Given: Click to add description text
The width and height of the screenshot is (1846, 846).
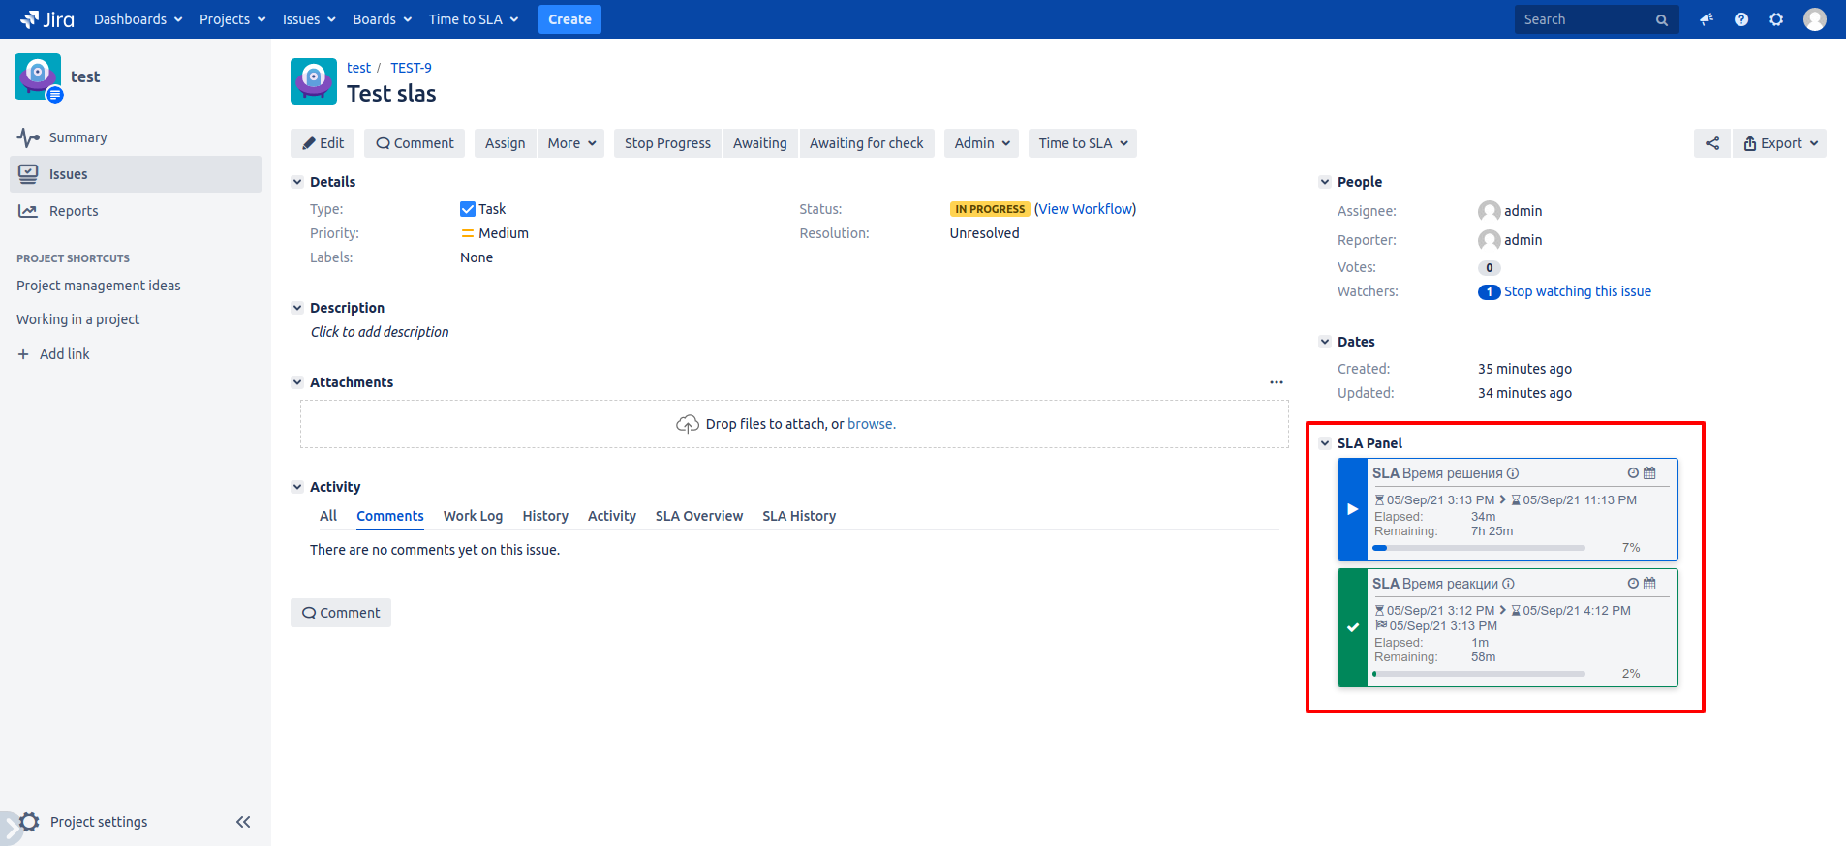Looking at the screenshot, I should coord(380,332).
